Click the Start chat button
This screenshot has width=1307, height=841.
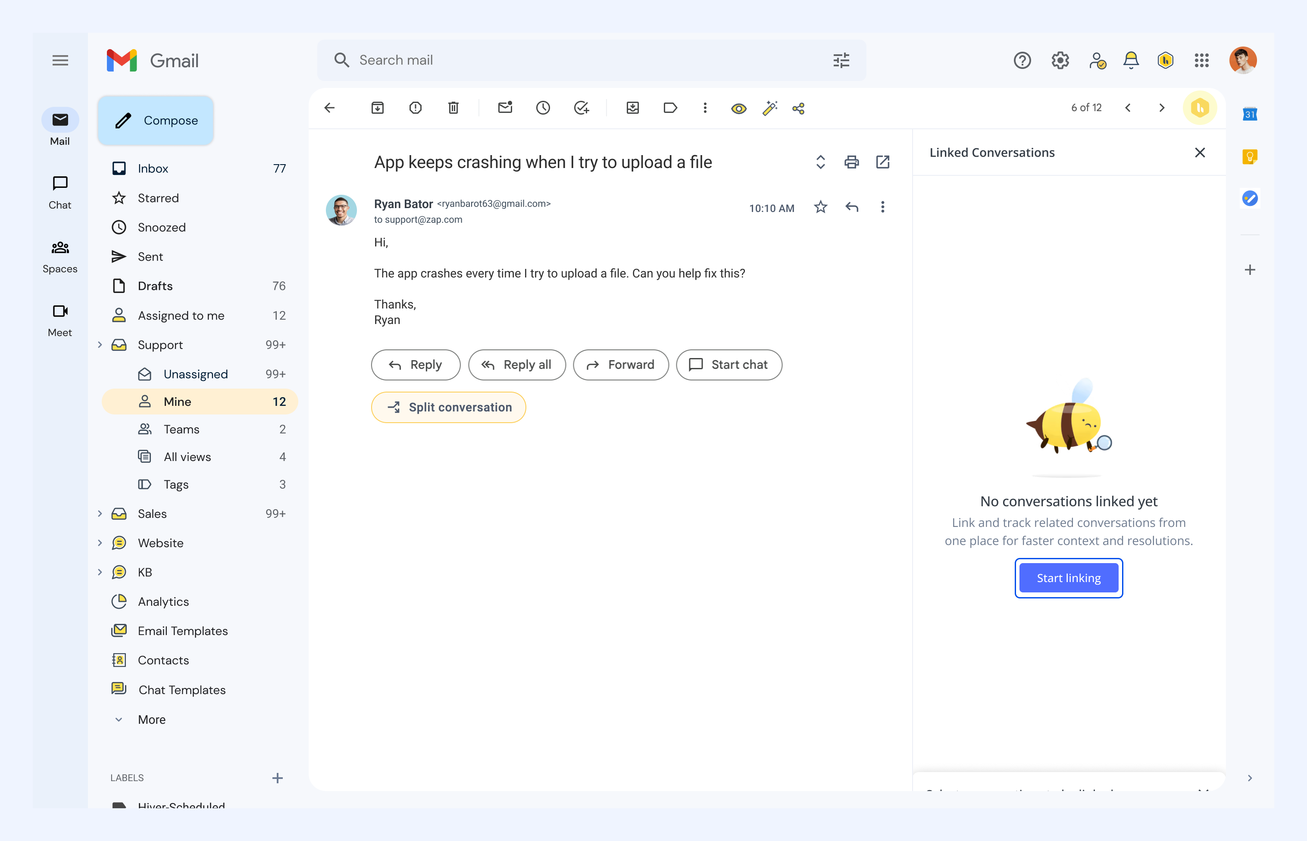[729, 365]
